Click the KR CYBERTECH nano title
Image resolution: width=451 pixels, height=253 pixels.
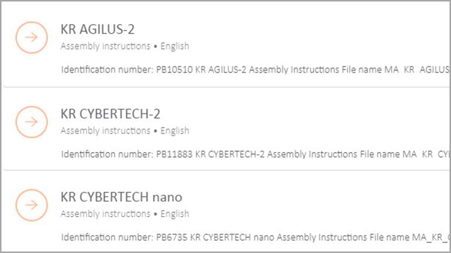[121, 197]
